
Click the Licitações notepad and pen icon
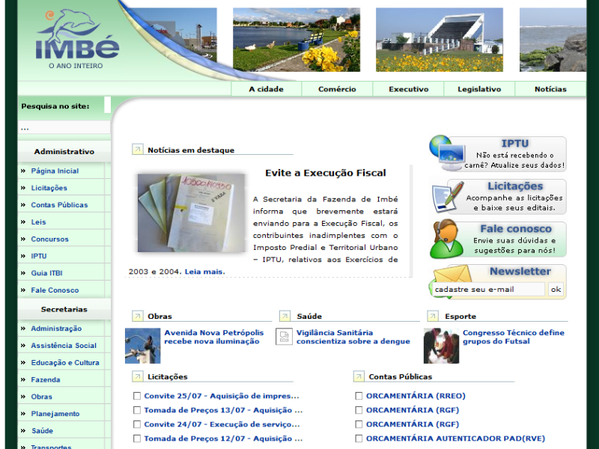(447, 197)
